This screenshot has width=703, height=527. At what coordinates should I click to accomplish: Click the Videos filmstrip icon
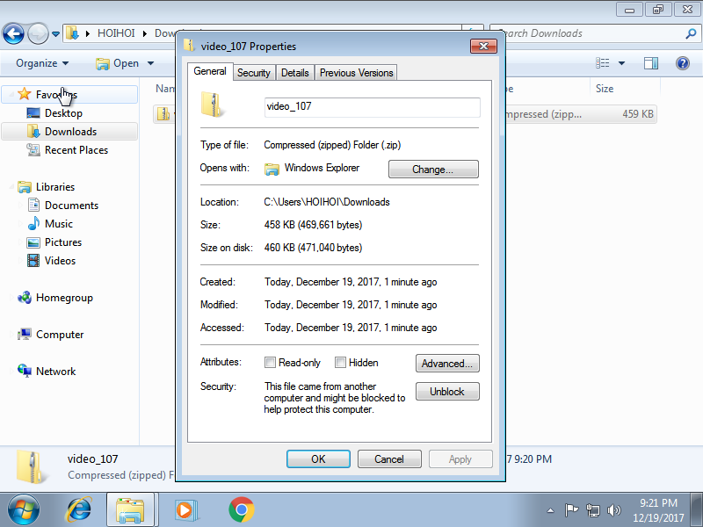(x=33, y=260)
